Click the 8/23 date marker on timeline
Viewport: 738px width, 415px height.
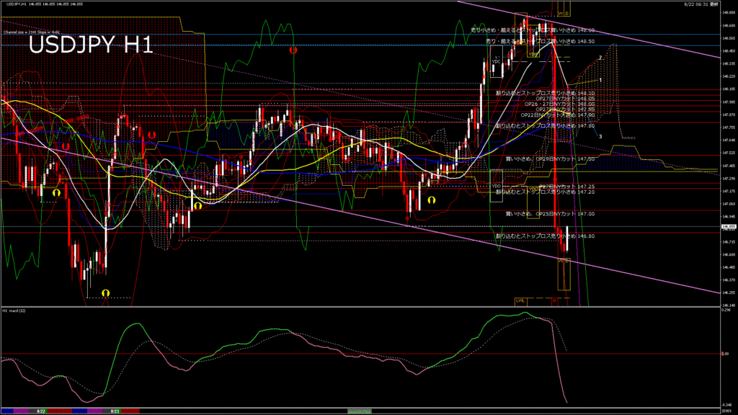point(115,411)
